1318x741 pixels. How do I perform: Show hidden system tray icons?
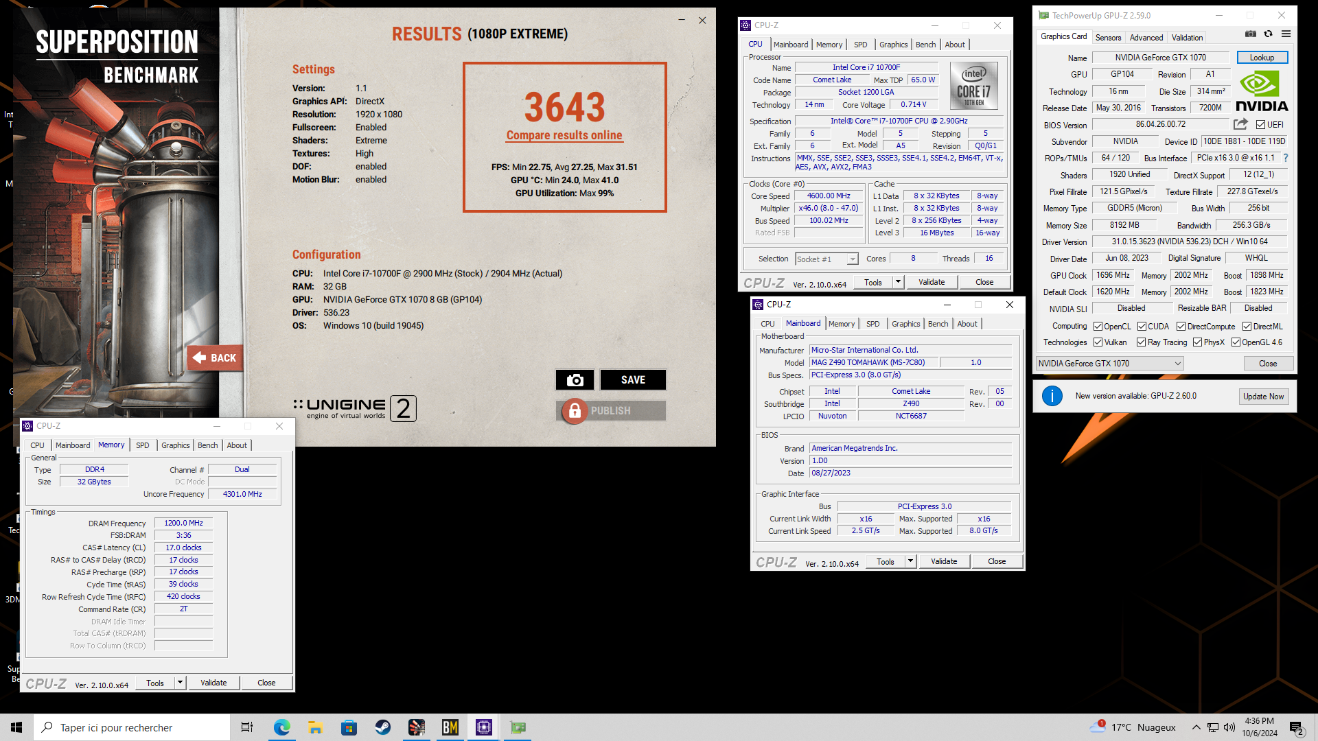1196,727
